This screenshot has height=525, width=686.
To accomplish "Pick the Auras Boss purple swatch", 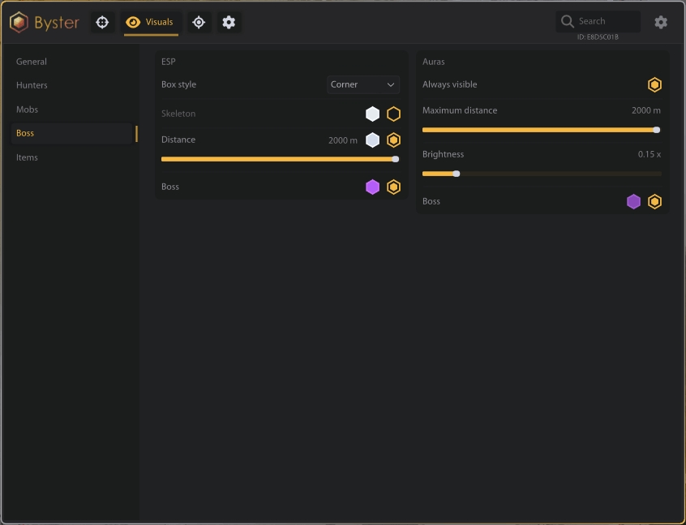I will click(x=633, y=201).
